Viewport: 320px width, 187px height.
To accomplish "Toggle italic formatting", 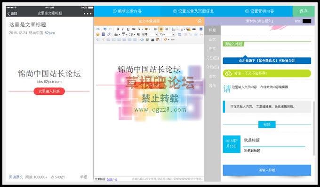I will coord(123,29).
